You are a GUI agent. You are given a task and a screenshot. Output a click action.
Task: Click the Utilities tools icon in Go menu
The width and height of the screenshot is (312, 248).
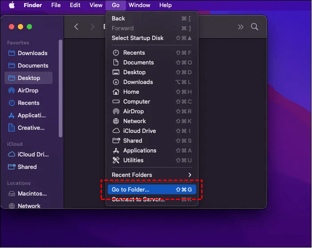click(x=116, y=160)
